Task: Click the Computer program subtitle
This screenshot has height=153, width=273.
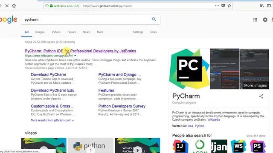Action: click(x=184, y=102)
